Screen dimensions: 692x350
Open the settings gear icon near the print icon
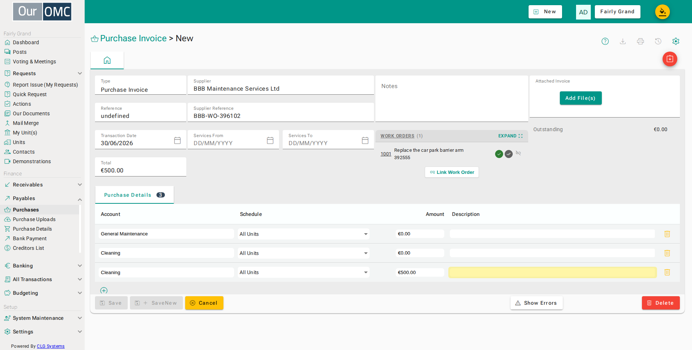pyautogui.click(x=676, y=41)
